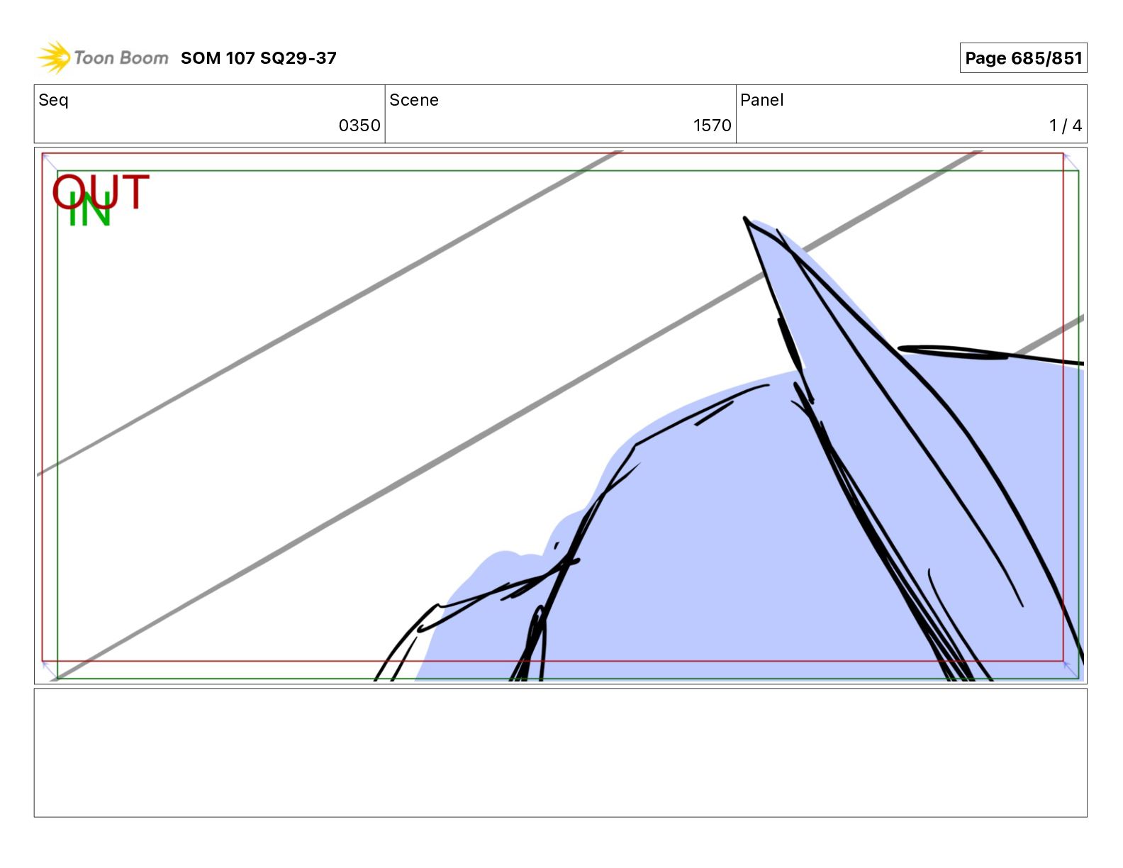
Task: Click the 'Seq' label
Action: [53, 100]
